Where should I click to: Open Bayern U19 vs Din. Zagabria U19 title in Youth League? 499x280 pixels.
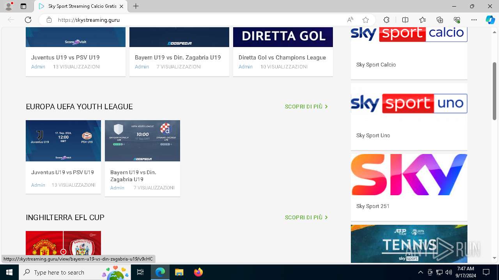[133, 176]
